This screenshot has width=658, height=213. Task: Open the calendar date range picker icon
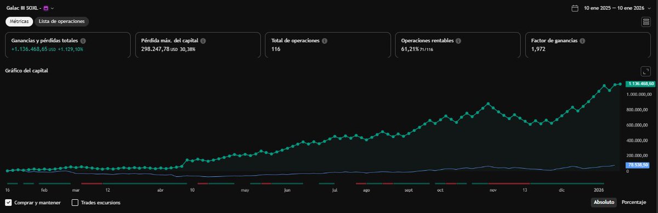click(x=575, y=8)
